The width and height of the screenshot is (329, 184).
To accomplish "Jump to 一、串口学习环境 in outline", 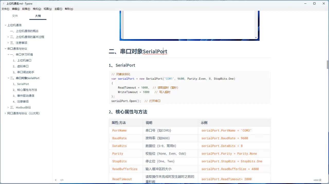I will pyautogui.click(x=22, y=54).
